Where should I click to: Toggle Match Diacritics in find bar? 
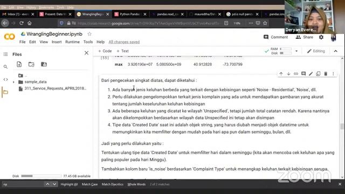coord(113,184)
